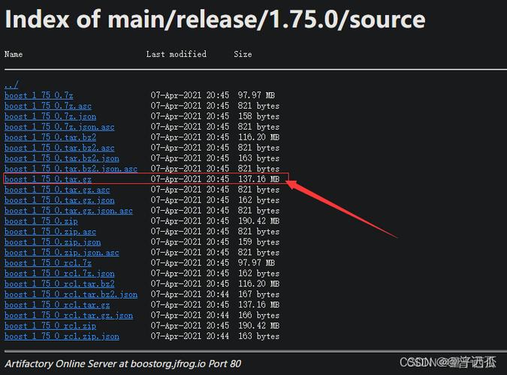Select the 137.16 MB size of boost_1_75_0.tar.gz
This screenshot has height=375, width=507.
point(258,179)
